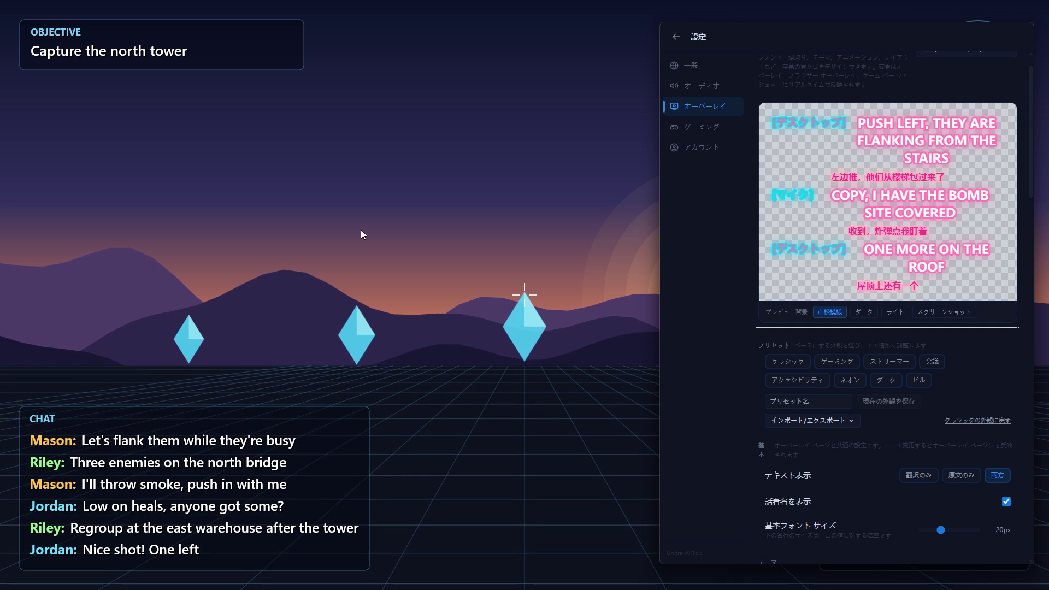
Task: Click the オーバーレイ monitor icon
Action: [674, 107]
